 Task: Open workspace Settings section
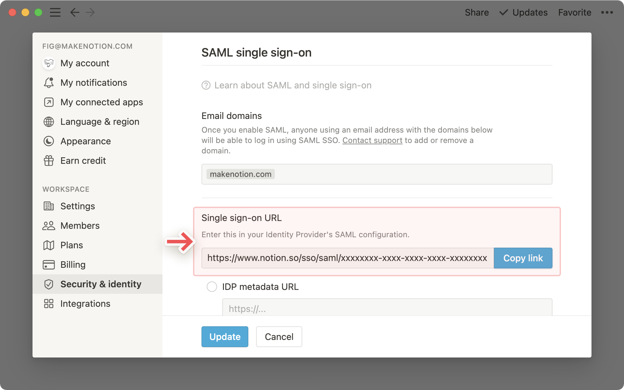pyautogui.click(x=97, y=206)
